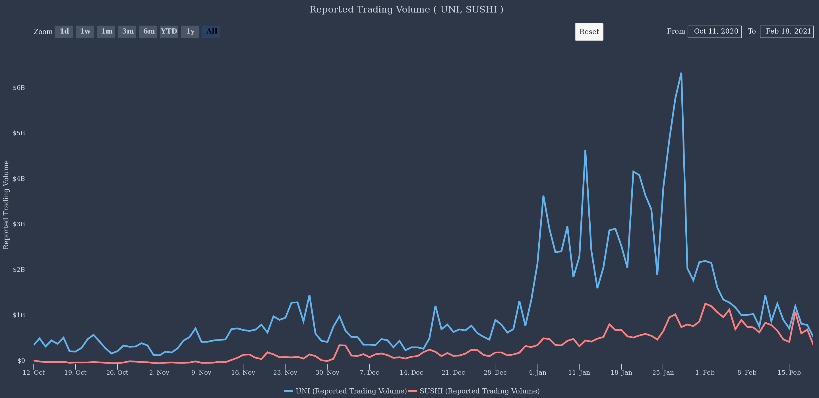Click the UNI peak near $6B
819x398 pixels.
(681, 73)
